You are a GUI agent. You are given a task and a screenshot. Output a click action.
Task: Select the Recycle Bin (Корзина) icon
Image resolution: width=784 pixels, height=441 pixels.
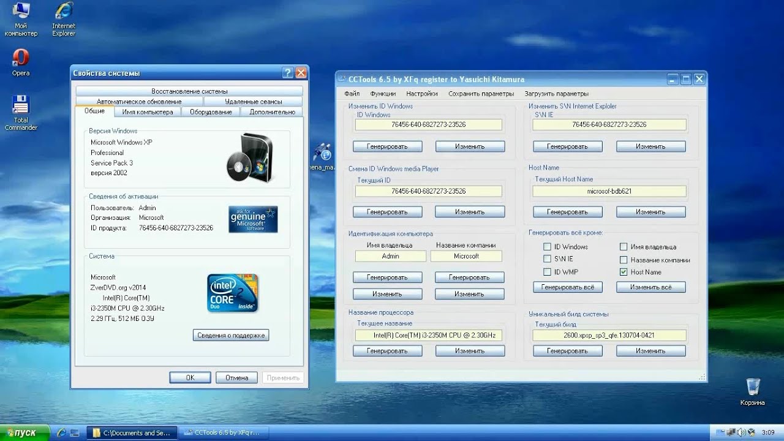tap(752, 391)
